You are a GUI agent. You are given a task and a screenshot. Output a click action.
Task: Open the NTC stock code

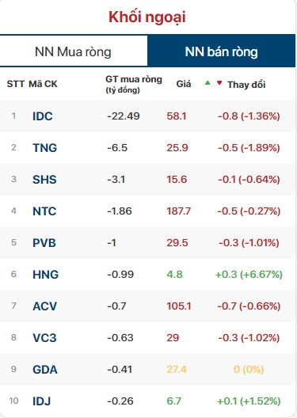coord(44,211)
